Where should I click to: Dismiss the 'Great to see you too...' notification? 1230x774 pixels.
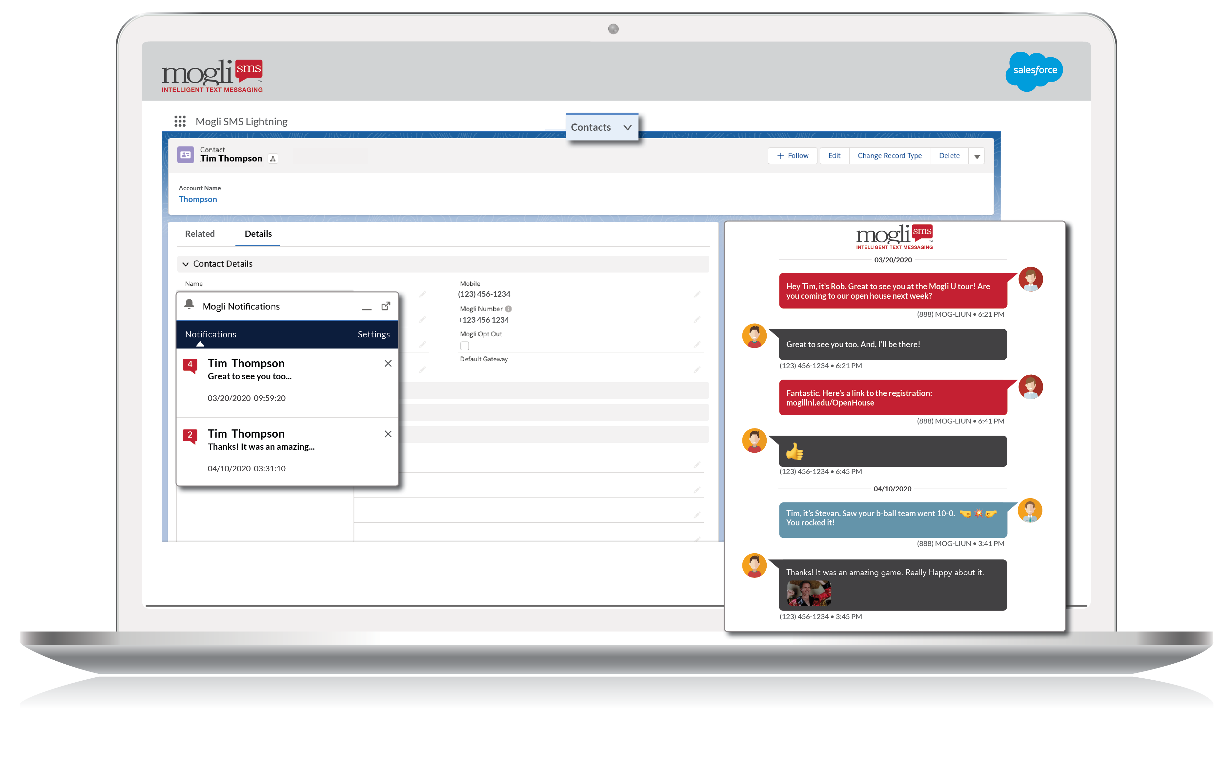(x=388, y=363)
